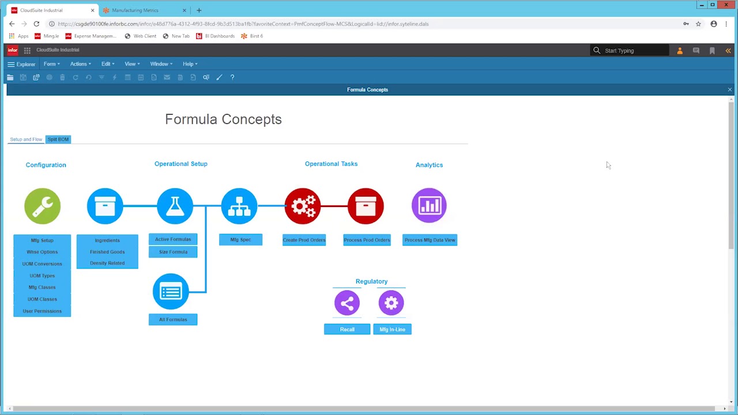The width and height of the screenshot is (738, 415).
Task: Click the search magnifier icon
Action: point(597,51)
